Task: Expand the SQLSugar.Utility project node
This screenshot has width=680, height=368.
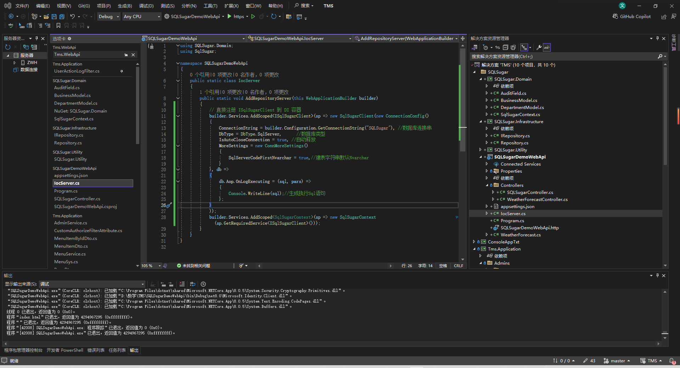Action: [480, 150]
